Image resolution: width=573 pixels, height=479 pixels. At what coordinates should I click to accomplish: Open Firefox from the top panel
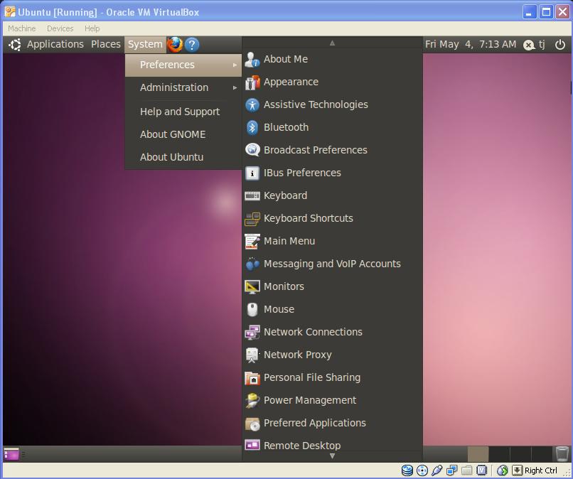175,44
